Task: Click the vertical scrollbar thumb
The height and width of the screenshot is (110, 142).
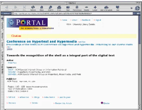Action: [x=139, y=30]
